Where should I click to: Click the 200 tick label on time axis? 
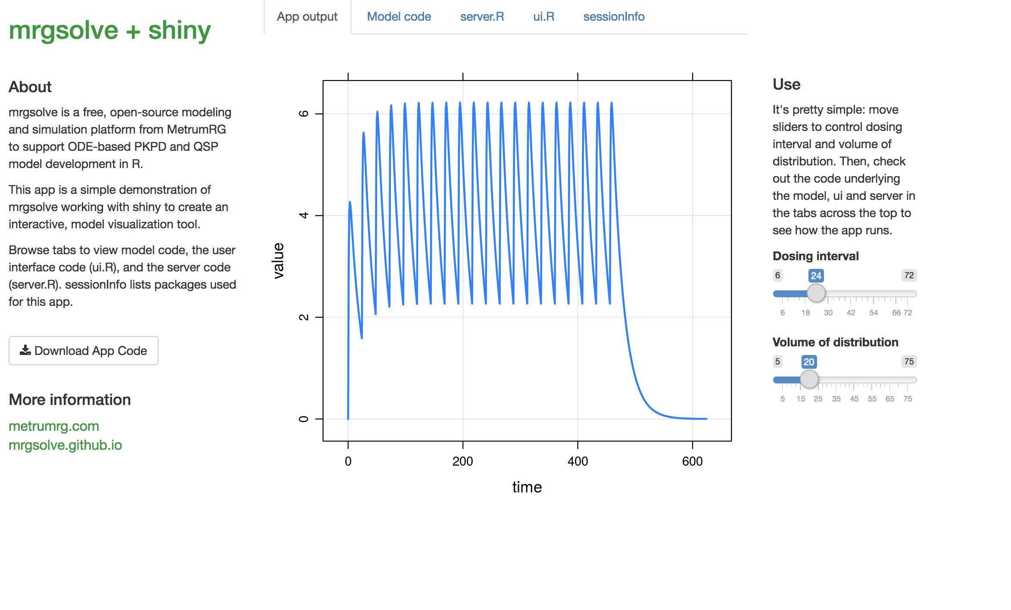click(x=463, y=461)
